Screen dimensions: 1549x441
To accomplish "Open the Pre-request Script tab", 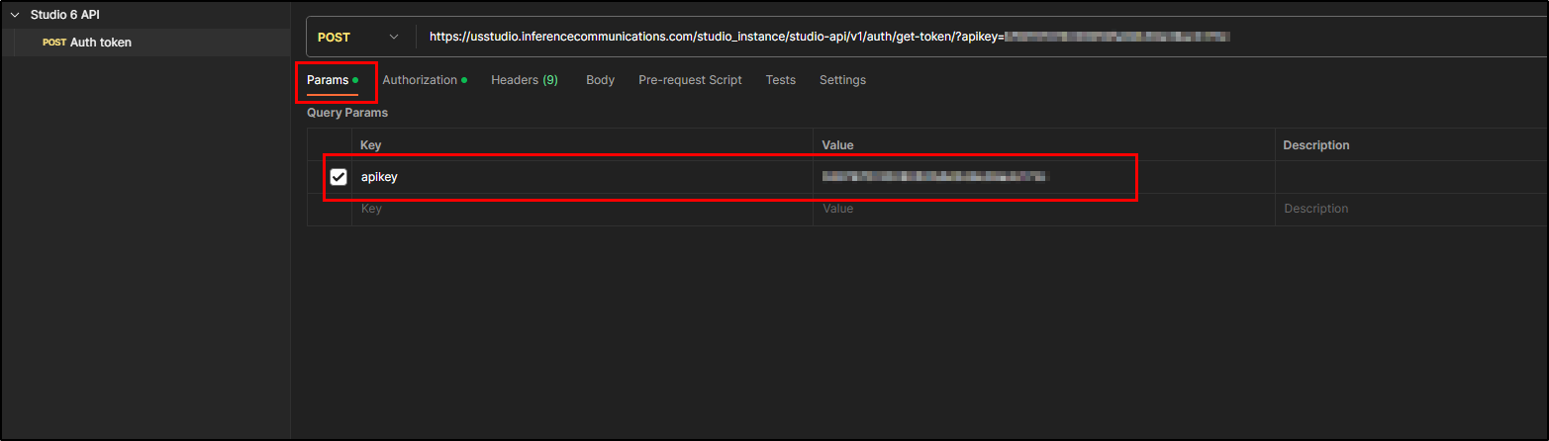I will point(690,80).
